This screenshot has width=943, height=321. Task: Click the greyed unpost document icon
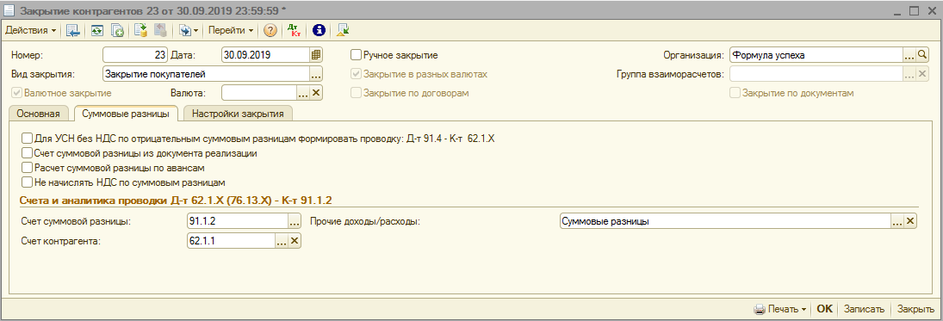pyautogui.click(x=159, y=30)
